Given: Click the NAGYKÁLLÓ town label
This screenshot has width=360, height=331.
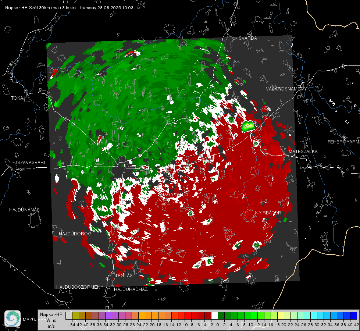Looking at the screenshot, I should (174, 194).
